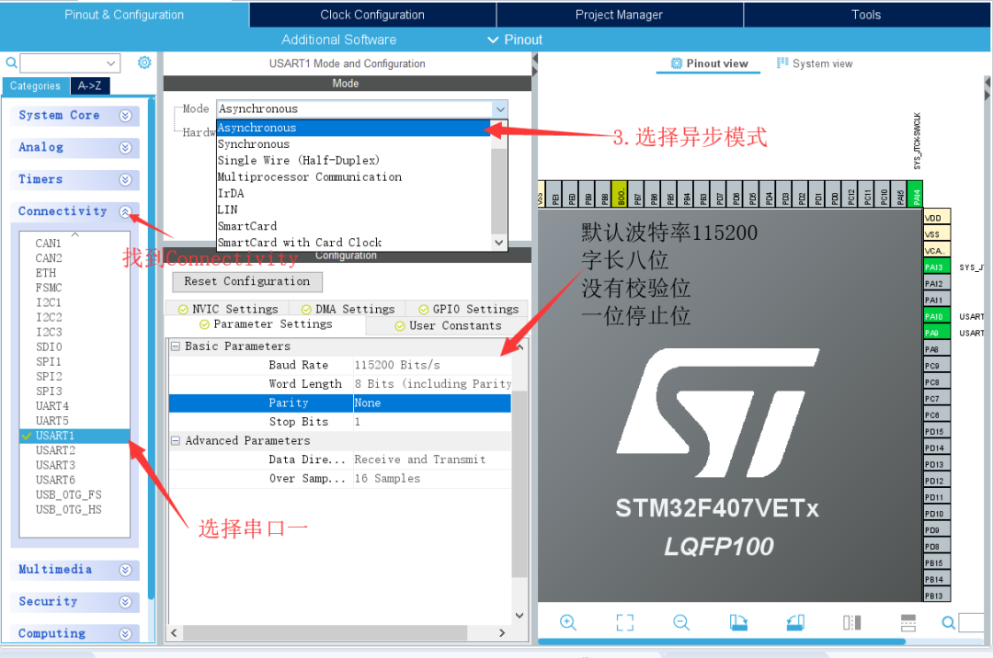Switch to the Clock Configuration tab
Screen dimensions: 993x658
click(x=372, y=15)
